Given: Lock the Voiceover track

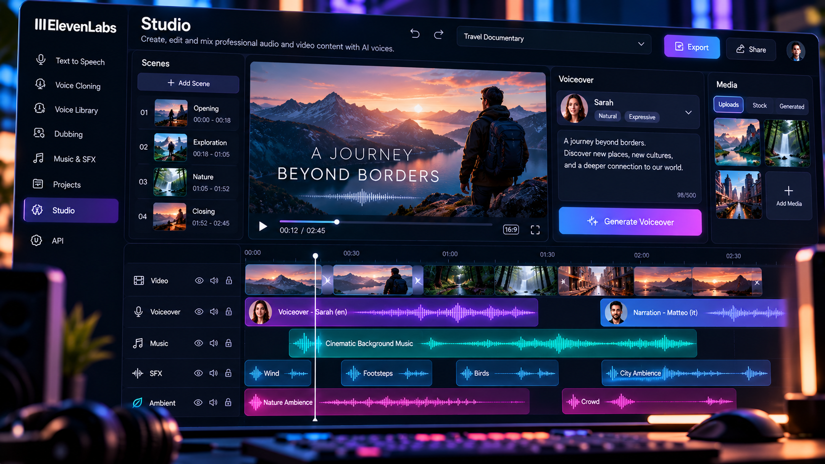Looking at the screenshot, I should pyautogui.click(x=229, y=312).
